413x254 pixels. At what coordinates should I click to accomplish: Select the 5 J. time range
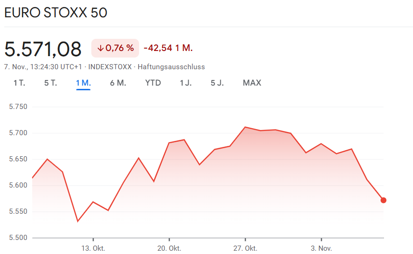(217, 83)
